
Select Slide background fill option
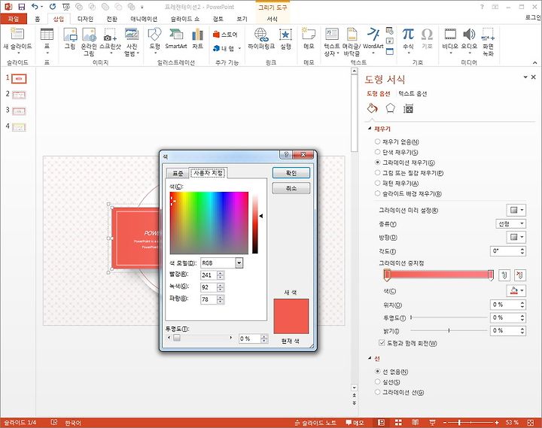(x=408, y=193)
